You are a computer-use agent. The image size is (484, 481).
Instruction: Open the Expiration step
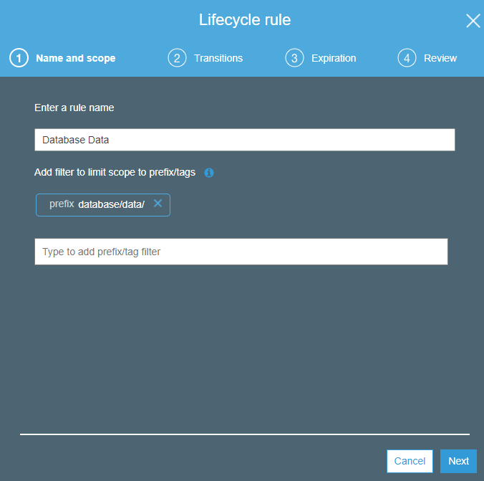tap(333, 58)
